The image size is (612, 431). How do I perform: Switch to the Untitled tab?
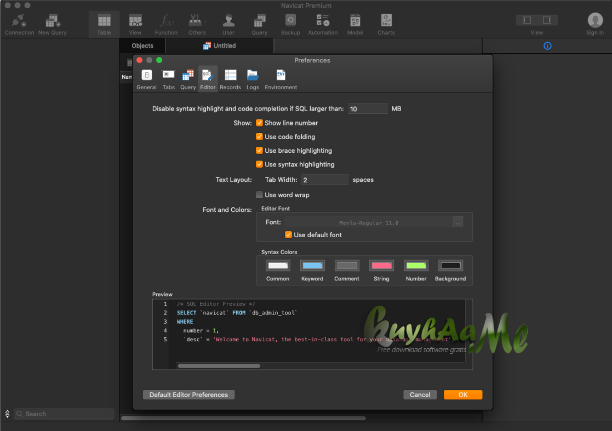pyautogui.click(x=219, y=45)
